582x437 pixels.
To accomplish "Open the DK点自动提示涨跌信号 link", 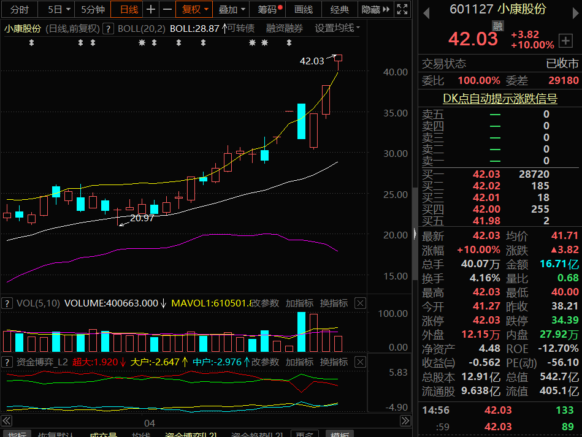I will click(x=500, y=99).
